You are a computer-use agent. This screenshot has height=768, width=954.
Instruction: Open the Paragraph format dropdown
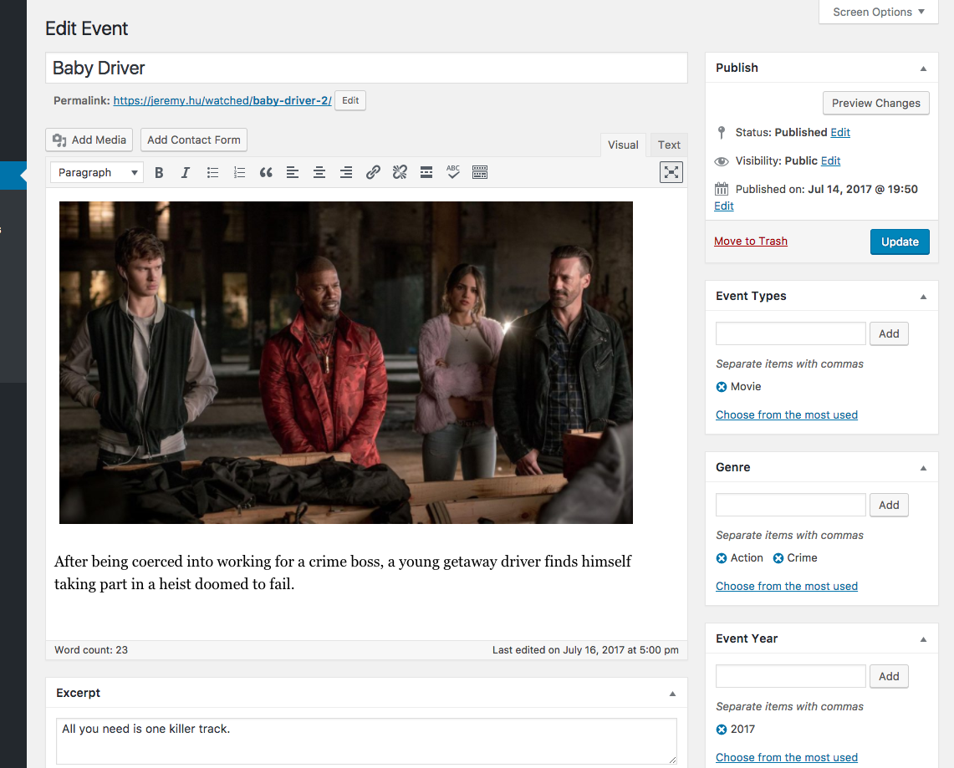97,173
